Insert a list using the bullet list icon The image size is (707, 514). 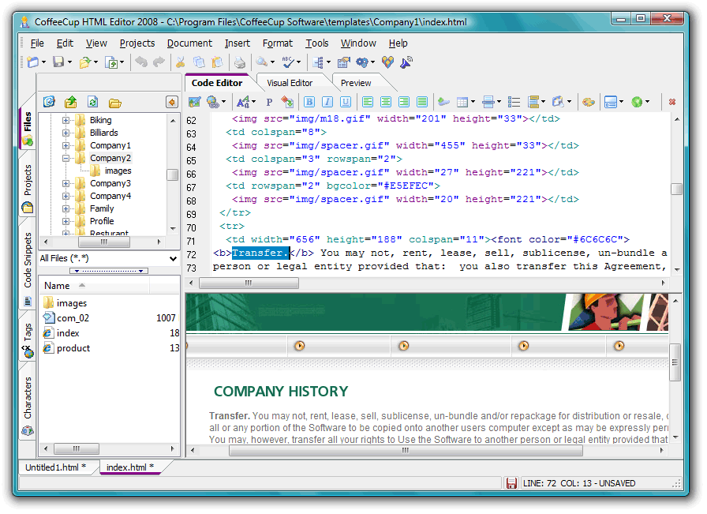click(514, 102)
